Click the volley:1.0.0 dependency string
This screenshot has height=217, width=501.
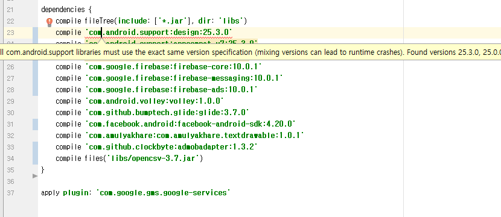[155, 101]
